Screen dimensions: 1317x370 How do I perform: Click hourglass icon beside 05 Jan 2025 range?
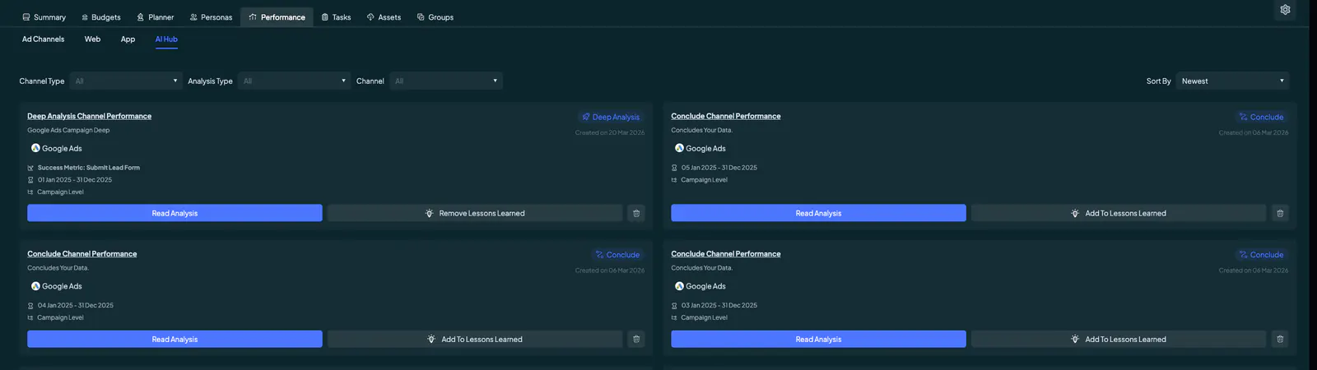pos(674,168)
